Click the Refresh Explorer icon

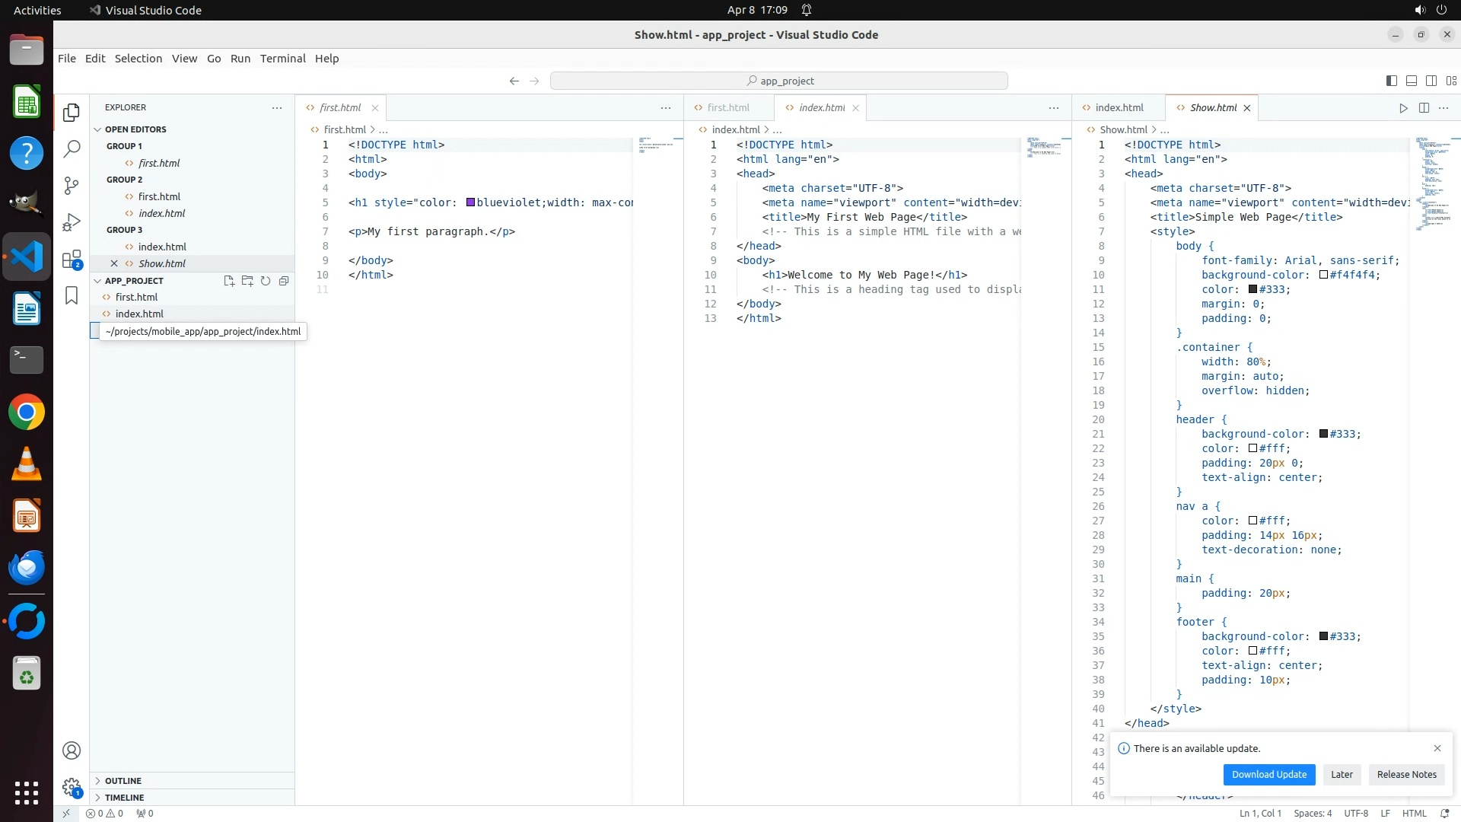click(266, 281)
